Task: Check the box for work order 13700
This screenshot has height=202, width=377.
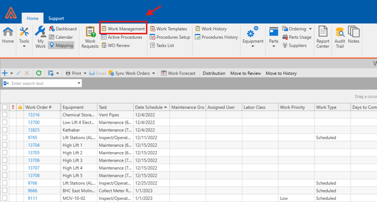Action: [4, 122]
